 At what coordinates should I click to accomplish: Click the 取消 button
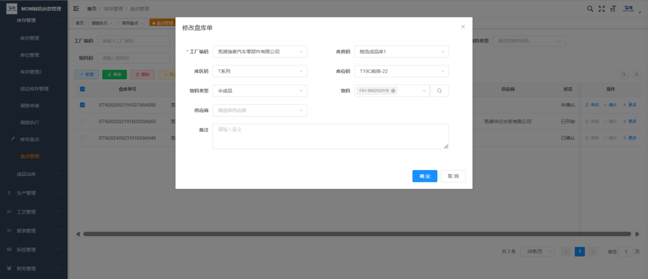(x=453, y=176)
